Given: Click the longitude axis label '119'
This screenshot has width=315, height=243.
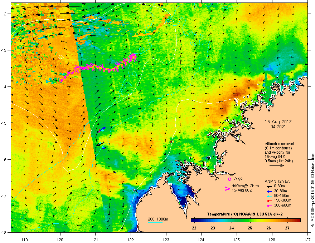Looking at the screenshot, I should click(25, 239).
